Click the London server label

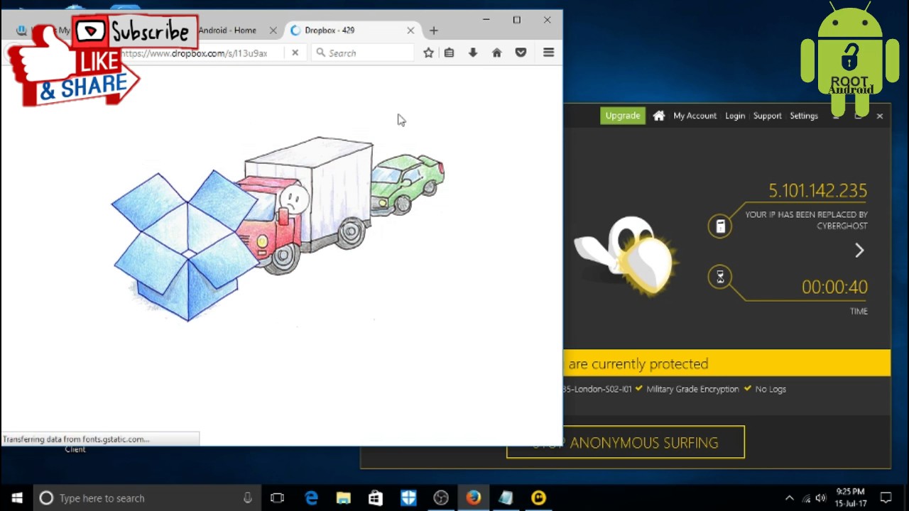(598, 389)
